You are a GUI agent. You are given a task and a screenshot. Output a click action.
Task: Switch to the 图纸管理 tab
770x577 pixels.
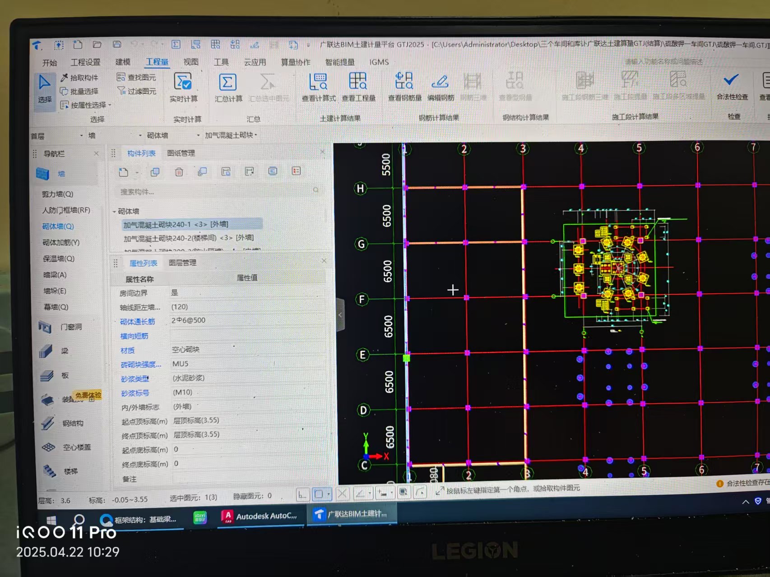pos(181,153)
